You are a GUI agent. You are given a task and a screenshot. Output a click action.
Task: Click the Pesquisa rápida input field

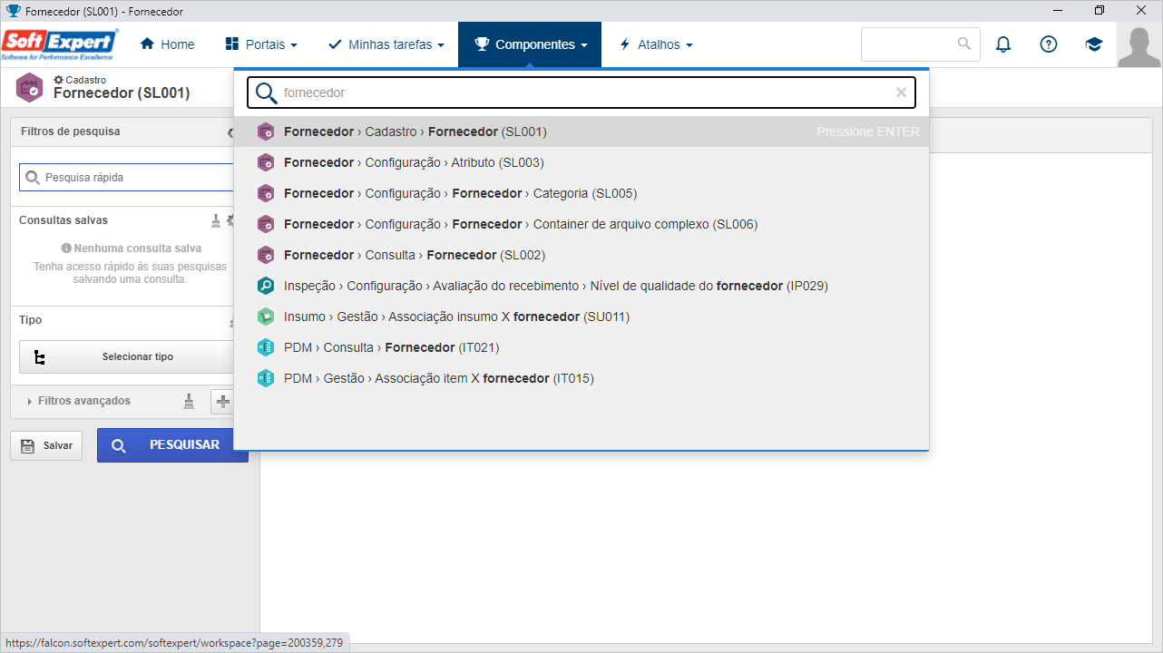127,177
